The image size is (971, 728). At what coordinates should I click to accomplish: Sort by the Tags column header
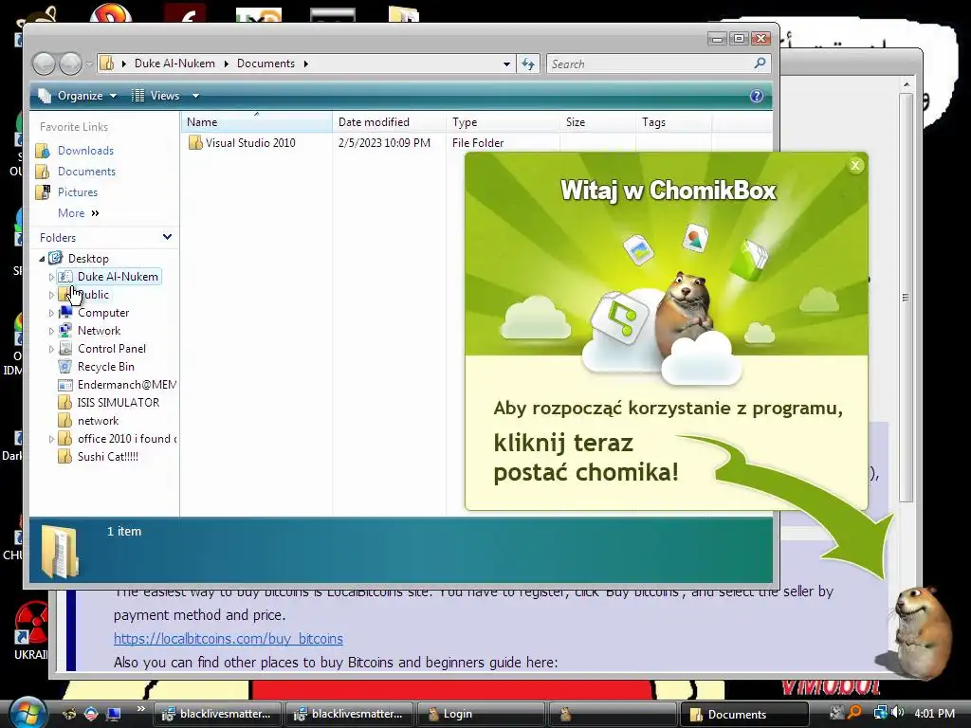pyautogui.click(x=674, y=122)
